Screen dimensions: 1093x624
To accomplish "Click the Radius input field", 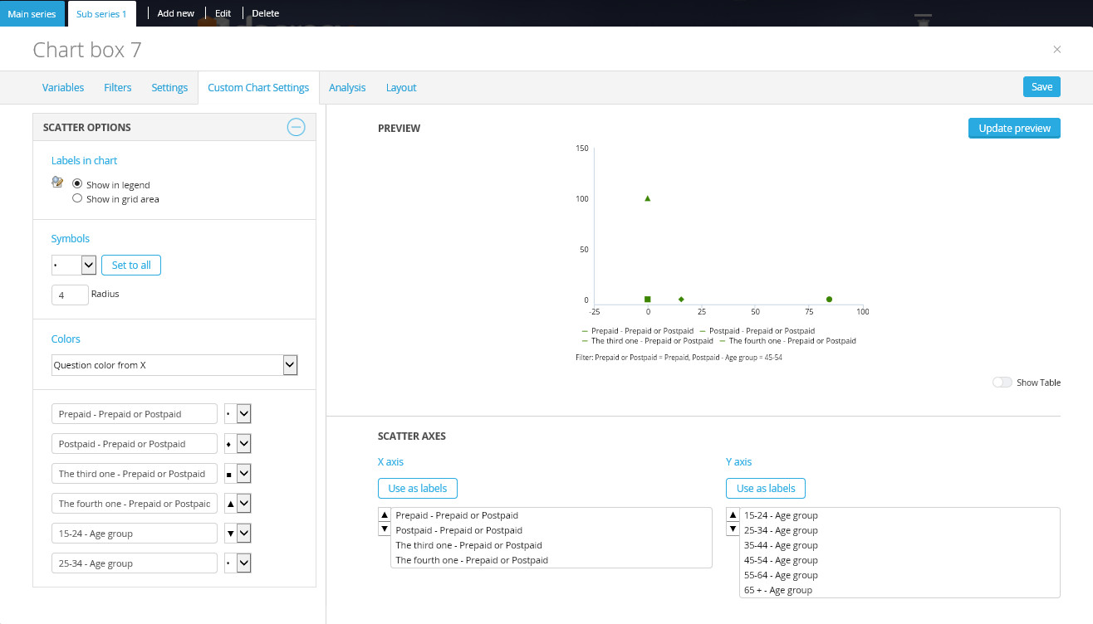I will pos(70,295).
